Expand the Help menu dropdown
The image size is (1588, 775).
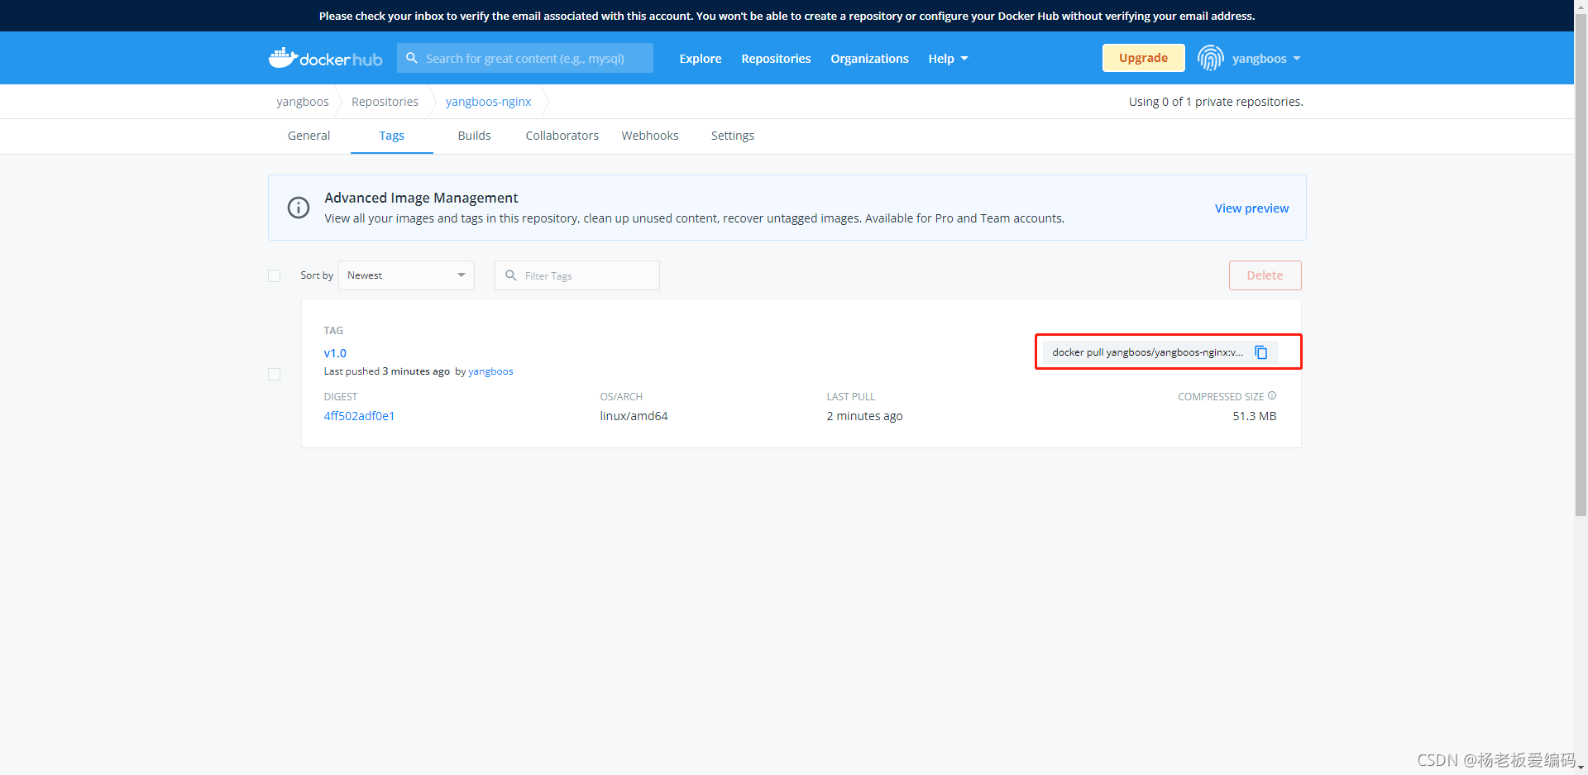pyautogui.click(x=948, y=59)
